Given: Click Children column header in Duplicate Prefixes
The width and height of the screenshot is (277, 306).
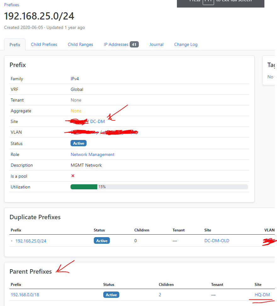Looking at the screenshot, I should [142, 230].
